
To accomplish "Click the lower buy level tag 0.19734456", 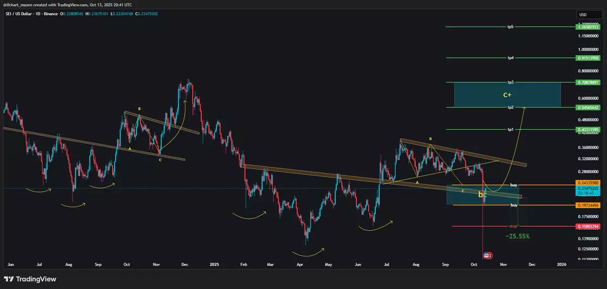I will pos(587,205).
